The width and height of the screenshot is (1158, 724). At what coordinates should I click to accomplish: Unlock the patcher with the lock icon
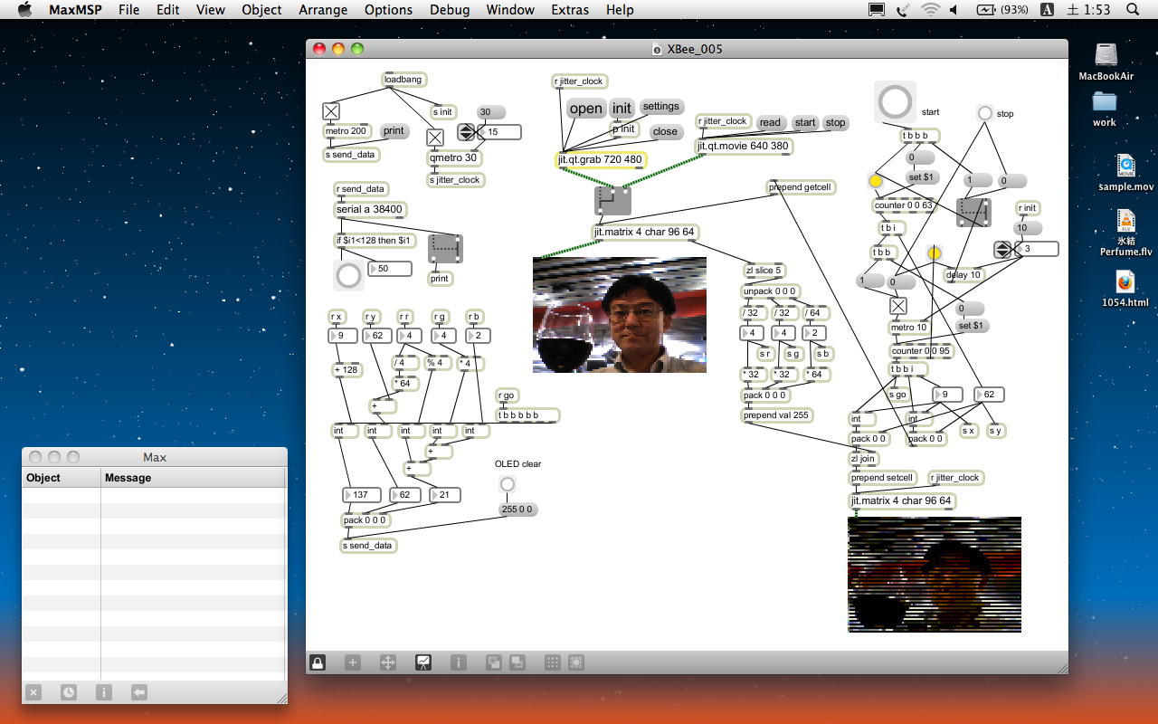click(x=318, y=662)
